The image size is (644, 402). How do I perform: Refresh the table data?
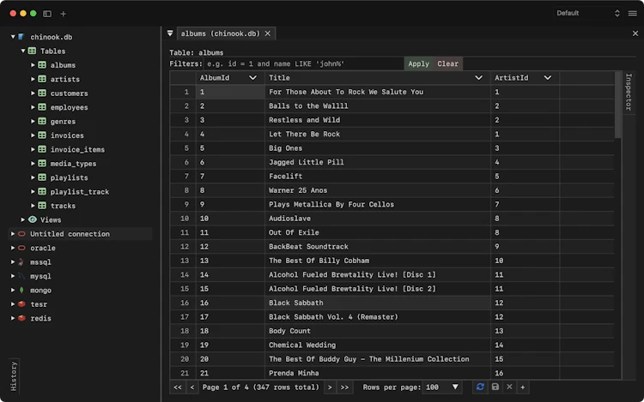(480, 387)
